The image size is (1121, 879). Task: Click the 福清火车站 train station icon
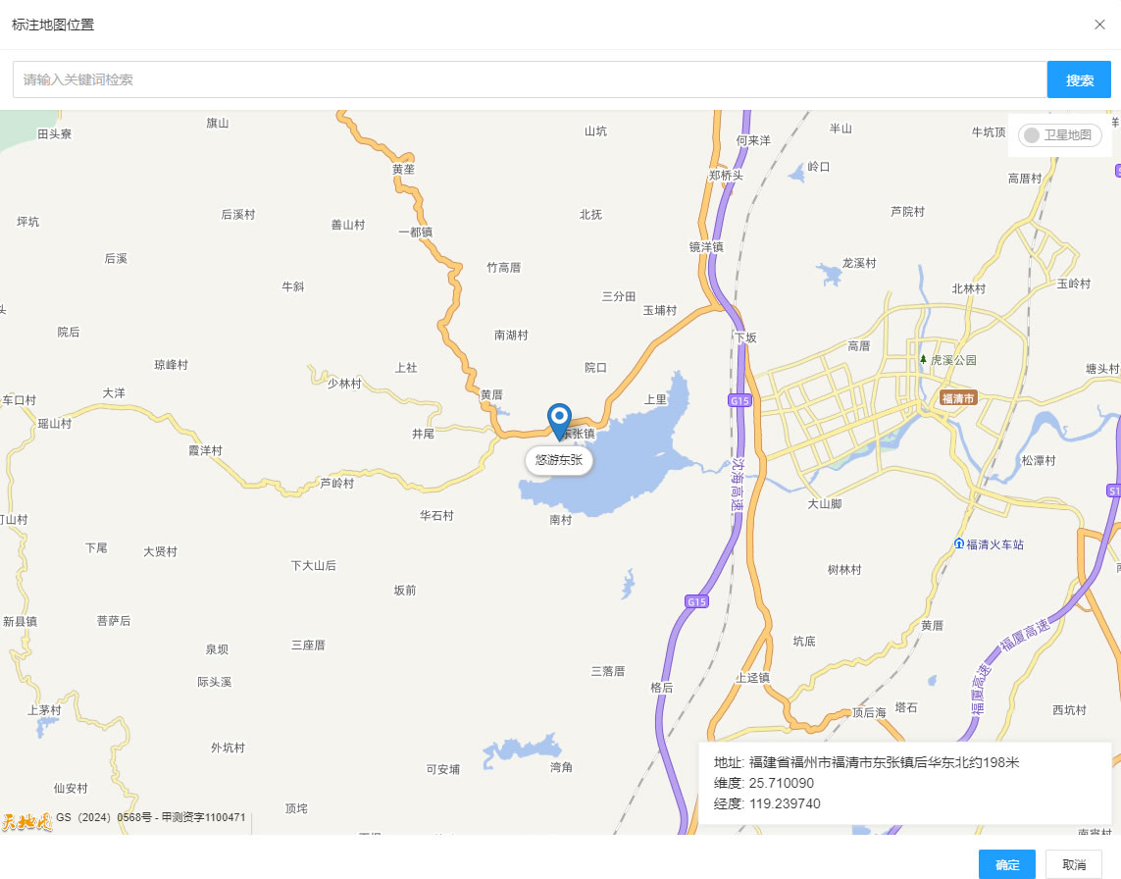958,544
